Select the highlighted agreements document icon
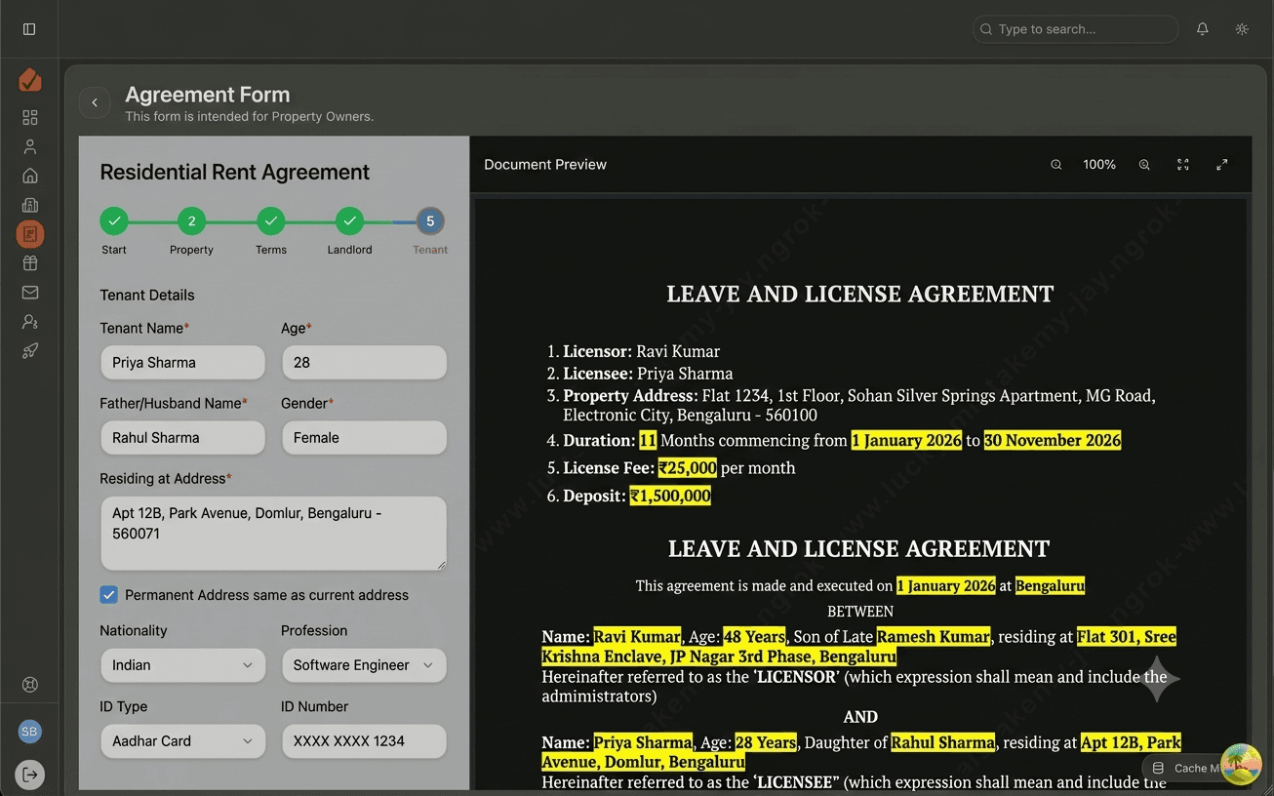Screen dimensions: 1274x796 [30, 234]
